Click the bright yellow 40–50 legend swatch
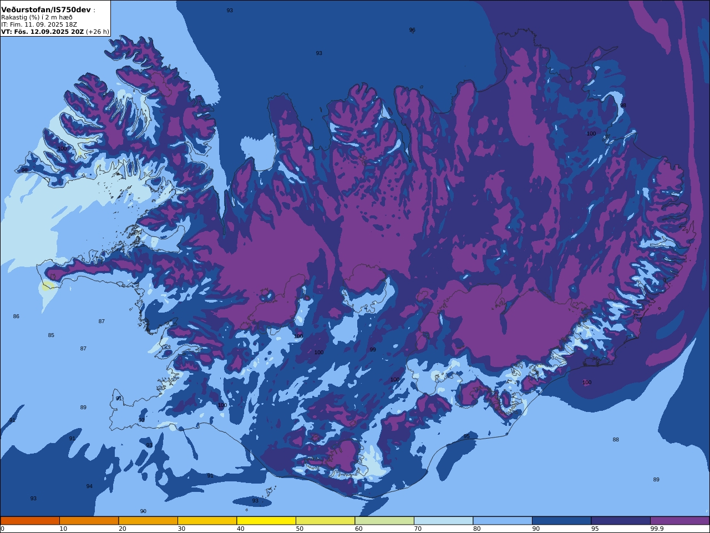Image resolution: width=710 pixels, height=533 pixels. [266, 521]
